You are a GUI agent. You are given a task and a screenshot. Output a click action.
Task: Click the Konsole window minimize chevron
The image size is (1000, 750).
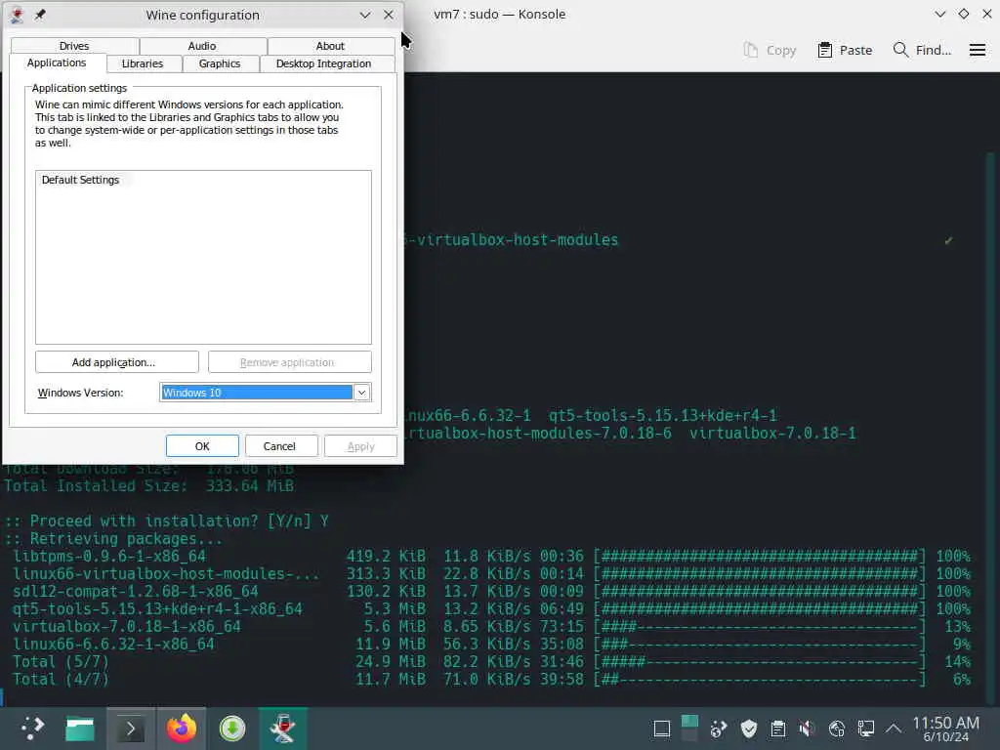[939, 14]
